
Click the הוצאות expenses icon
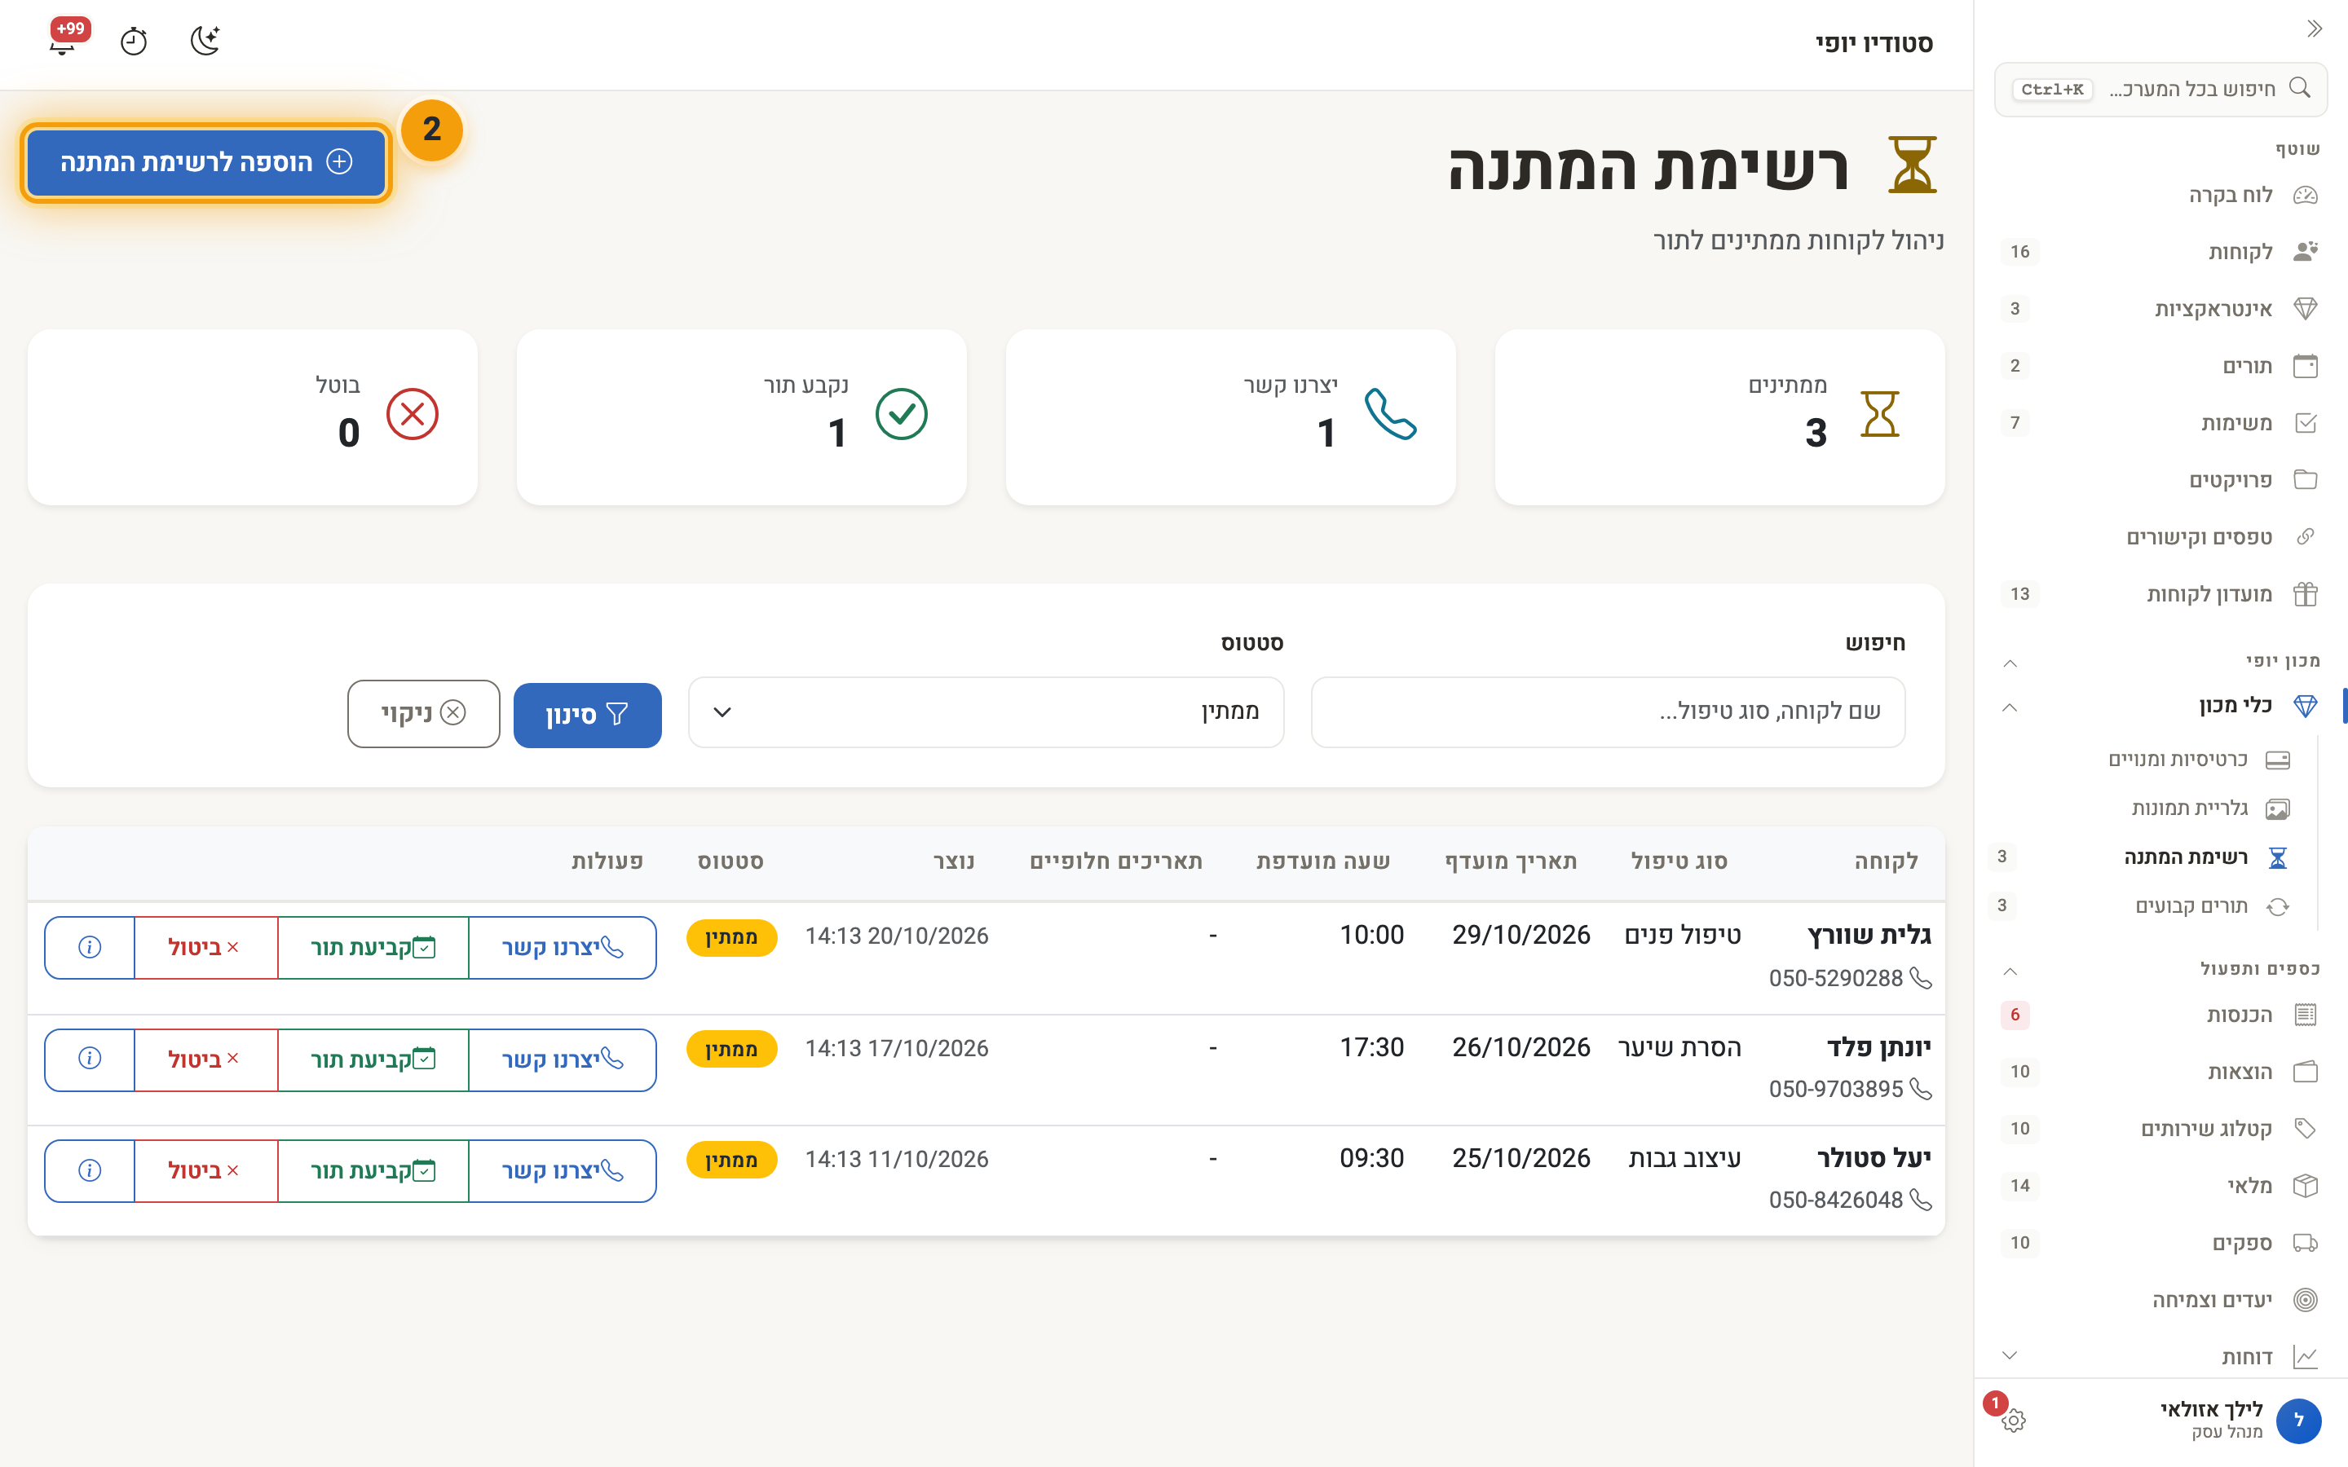tap(2306, 1072)
